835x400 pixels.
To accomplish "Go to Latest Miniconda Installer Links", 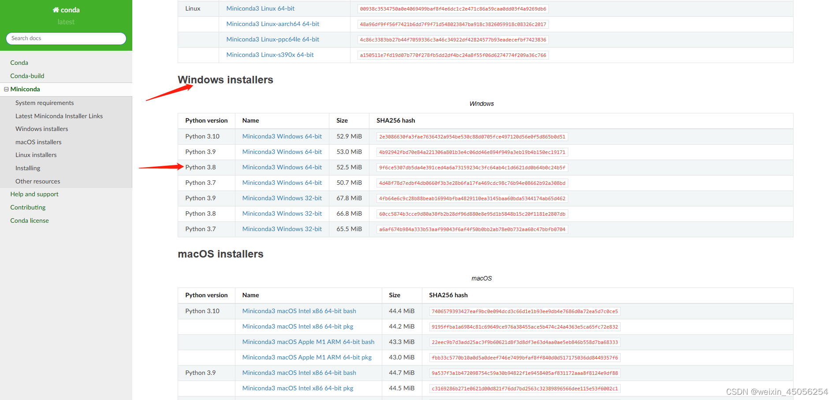I will click(x=59, y=116).
